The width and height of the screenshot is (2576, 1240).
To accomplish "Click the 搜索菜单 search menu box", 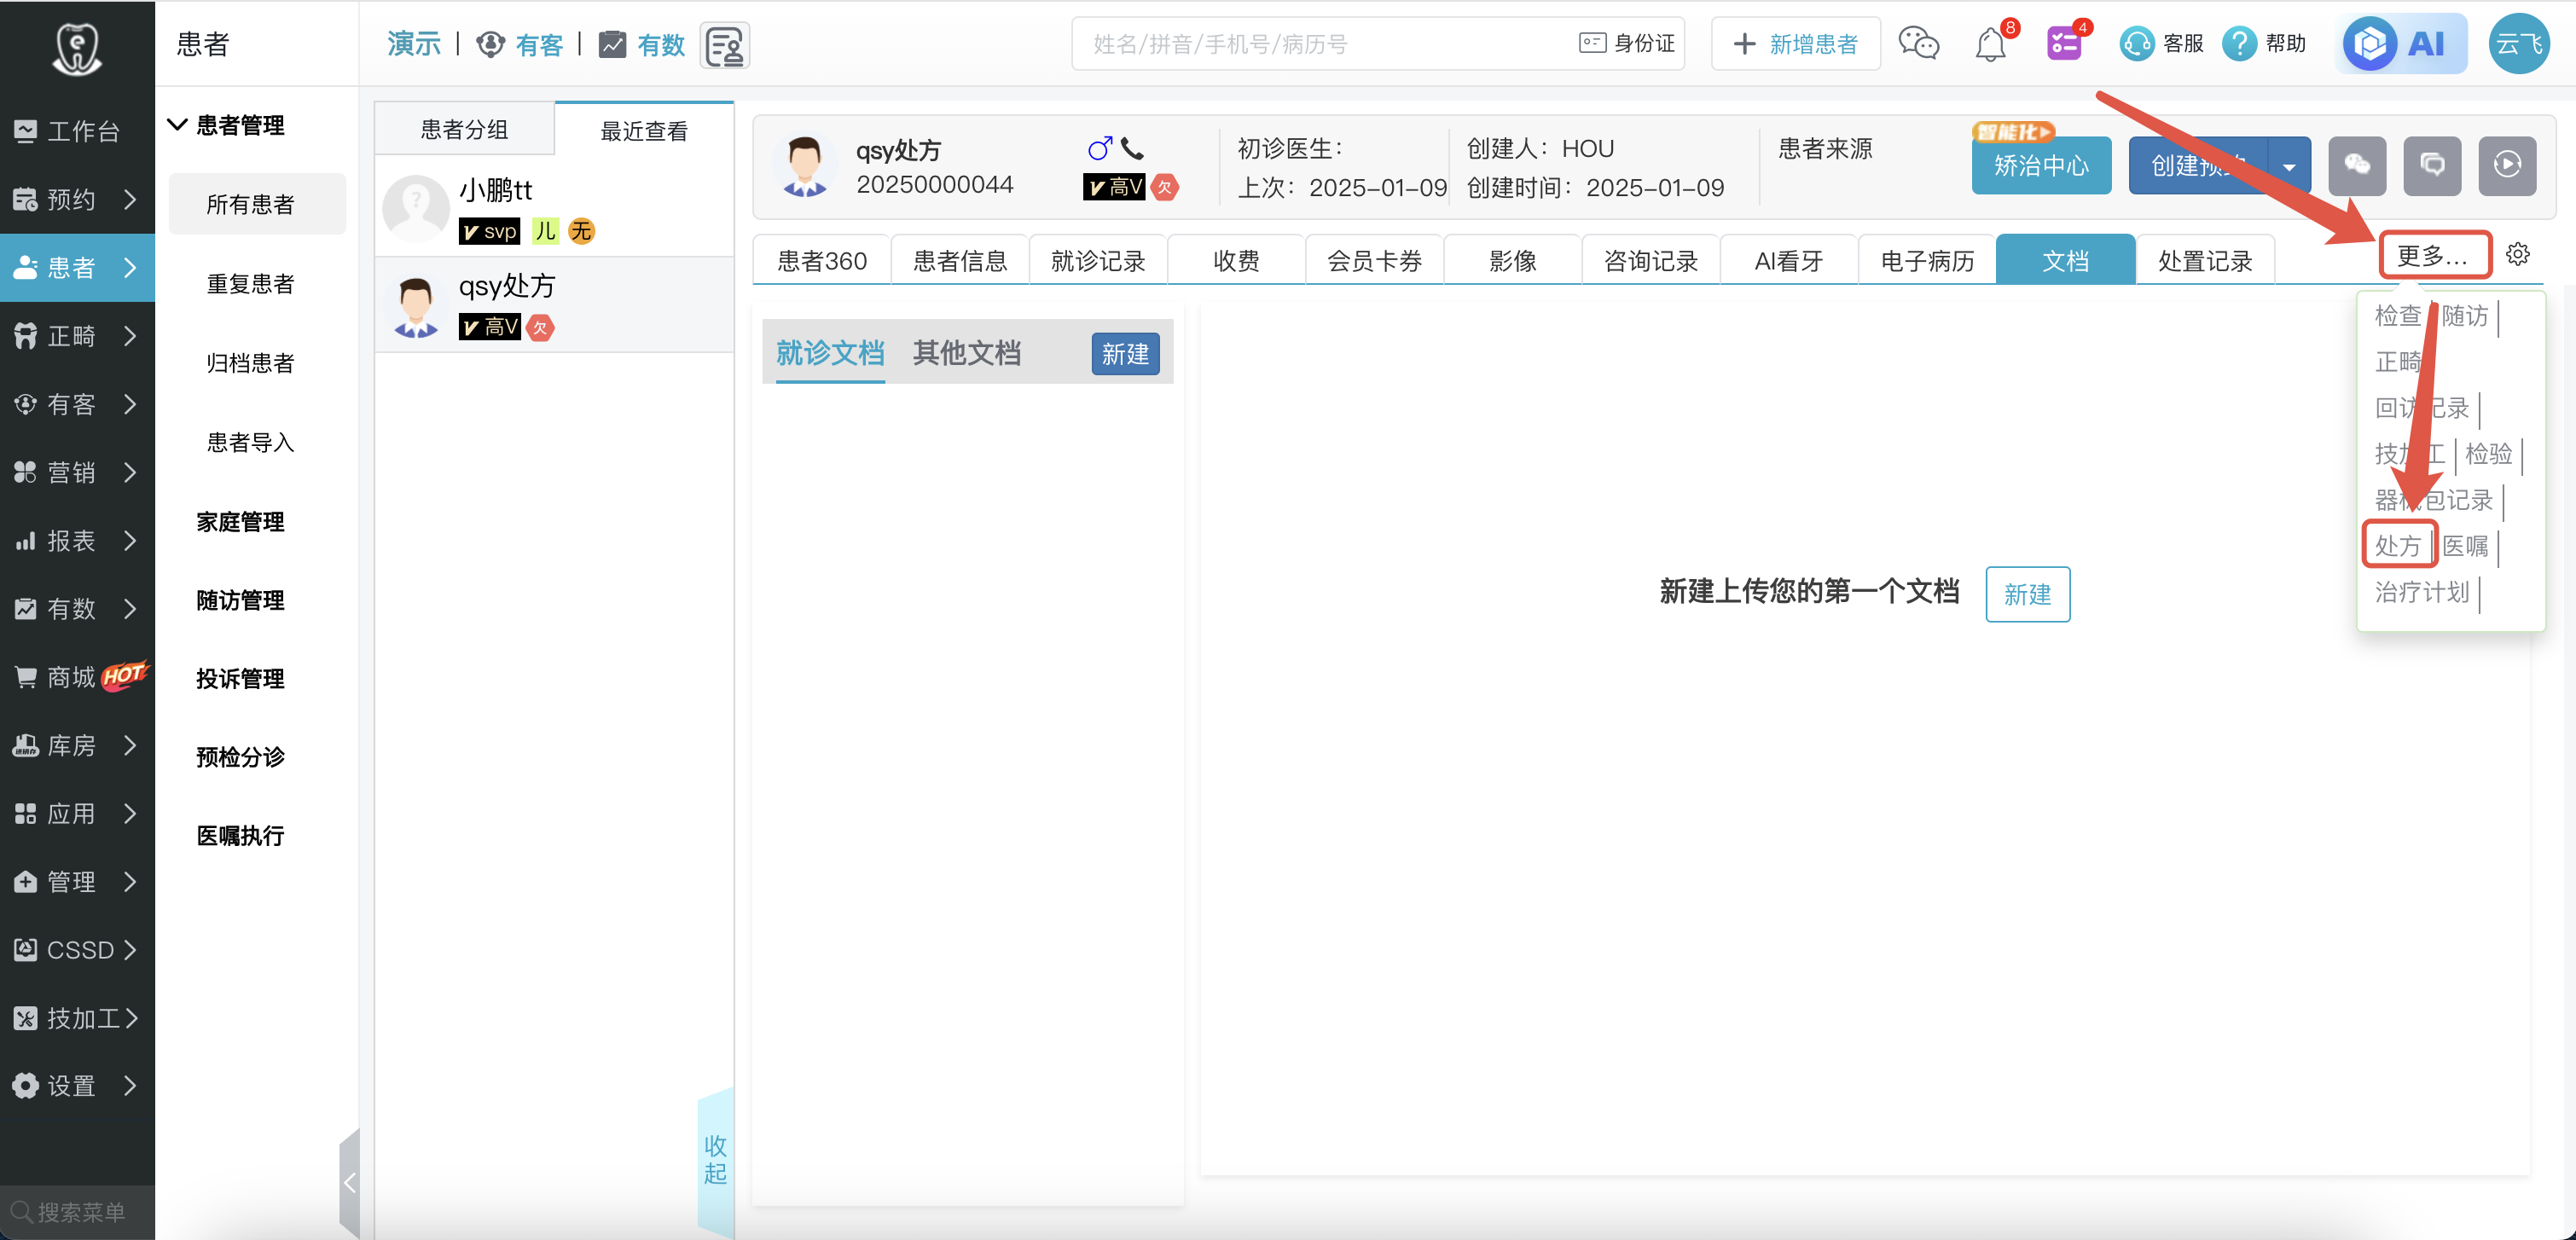I will [x=77, y=1212].
